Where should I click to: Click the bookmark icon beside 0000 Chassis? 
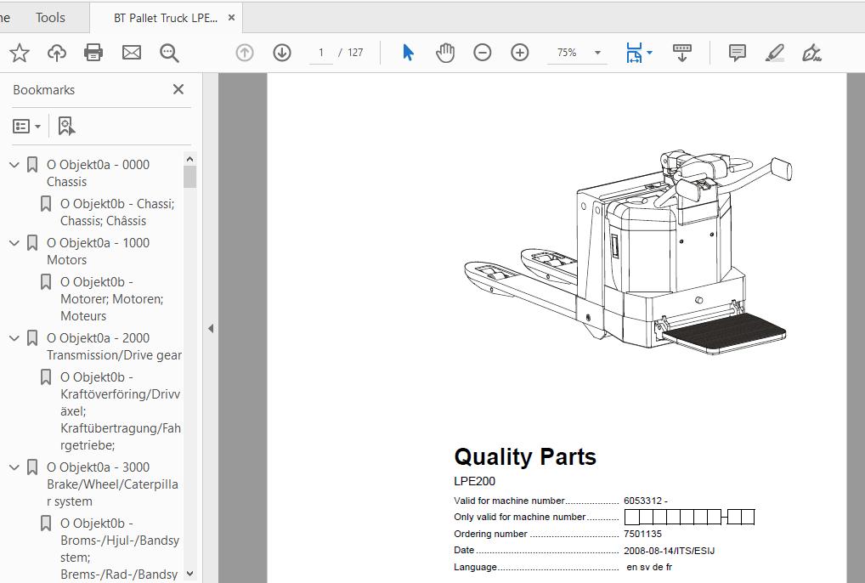click(x=32, y=165)
